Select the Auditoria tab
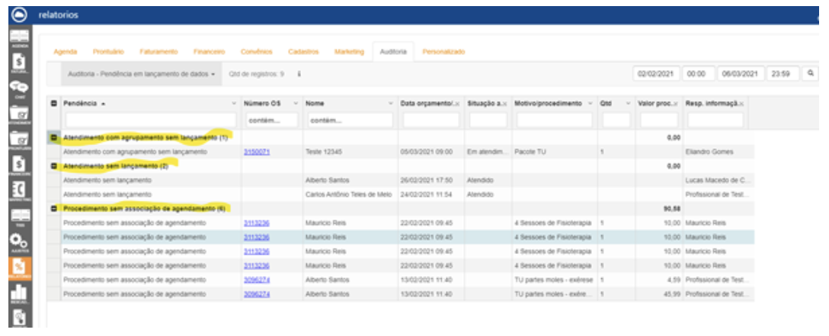The width and height of the screenshot is (829, 336). click(x=393, y=52)
